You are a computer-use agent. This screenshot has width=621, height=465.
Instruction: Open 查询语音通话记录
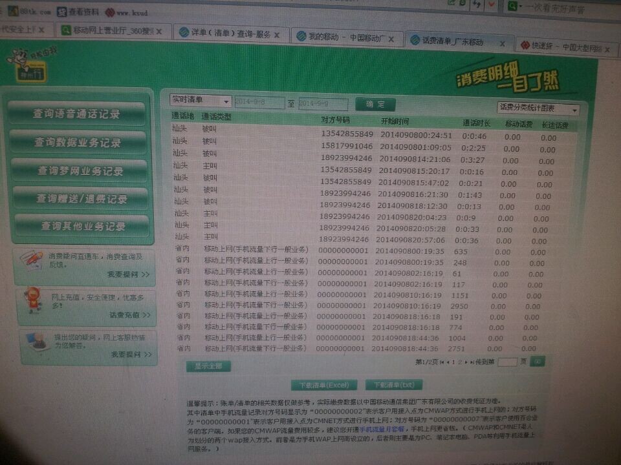point(76,114)
